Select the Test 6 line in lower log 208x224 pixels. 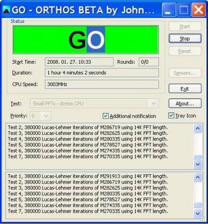88,205
